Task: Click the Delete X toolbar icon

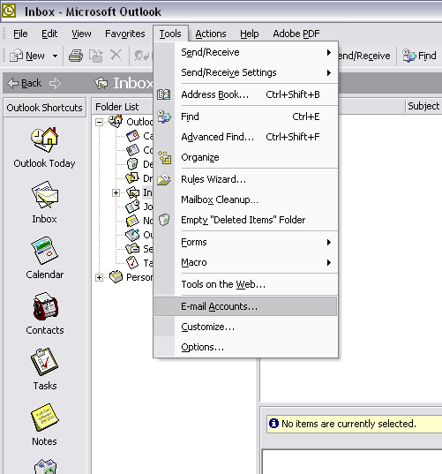Action: (x=116, y=56)
